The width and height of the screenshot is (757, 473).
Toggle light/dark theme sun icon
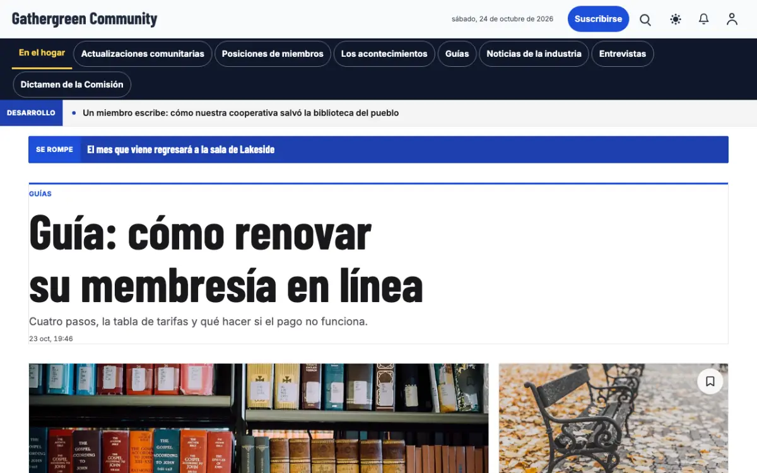tap(676, 20)
